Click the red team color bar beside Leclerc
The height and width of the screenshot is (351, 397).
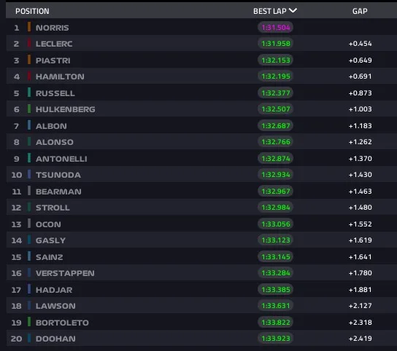point(29,43)
